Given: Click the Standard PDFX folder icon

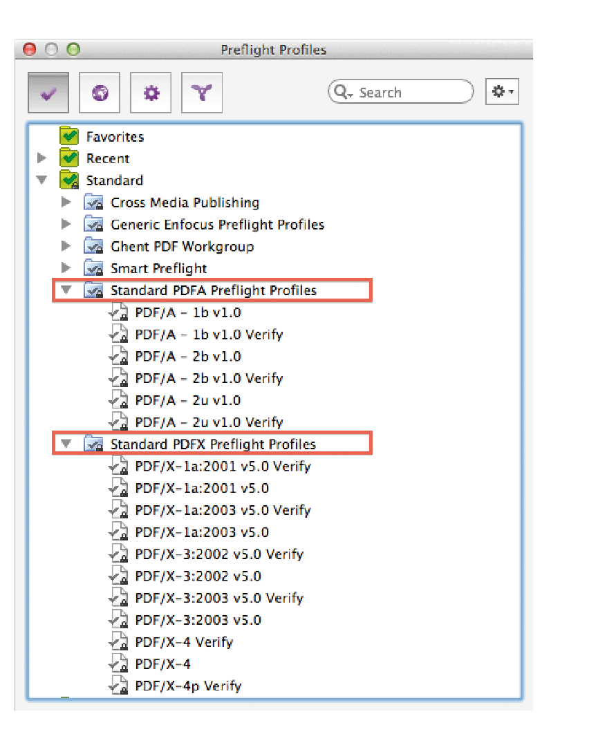Looking at the screenshot, I should 93,443.
